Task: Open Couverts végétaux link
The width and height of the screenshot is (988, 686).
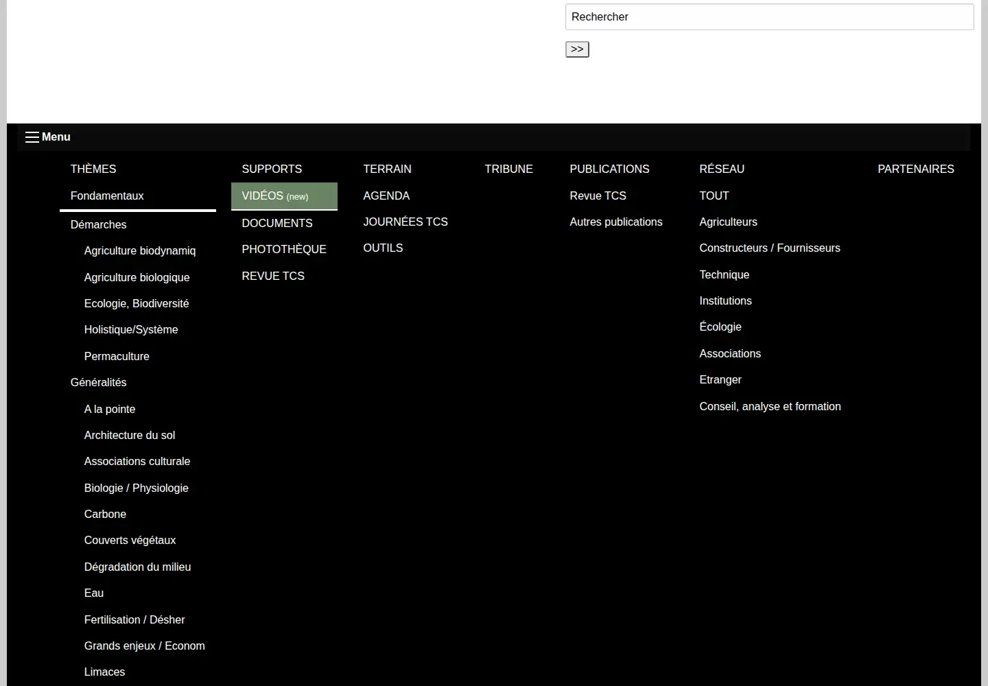Action: pos(130,541)
